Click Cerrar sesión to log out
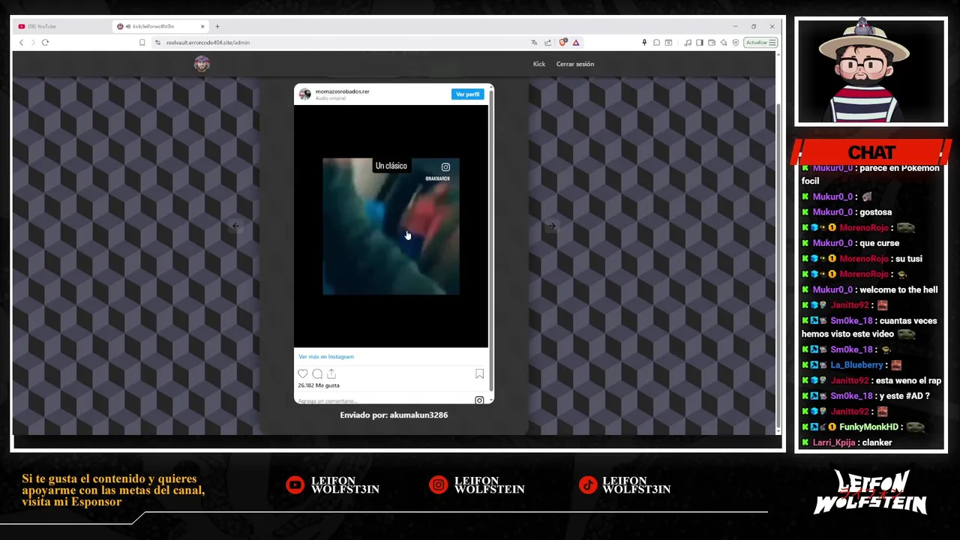This screenshot has width=960, height=540. (x=575, y=64)
